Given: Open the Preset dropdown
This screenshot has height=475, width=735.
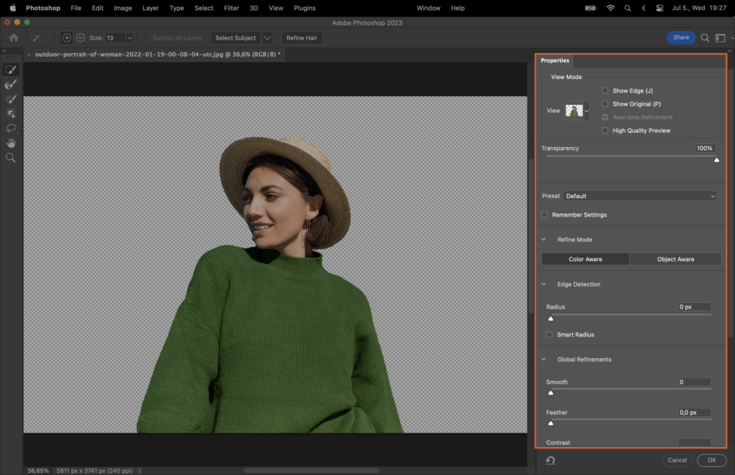Looking at the screenshot, I should coord(640,195).
